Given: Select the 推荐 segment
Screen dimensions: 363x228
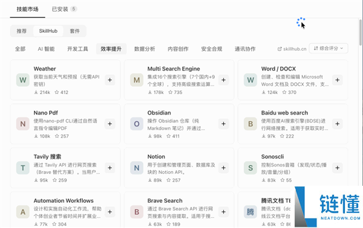Looking at the screenshot, I should (x=22, y=31).
